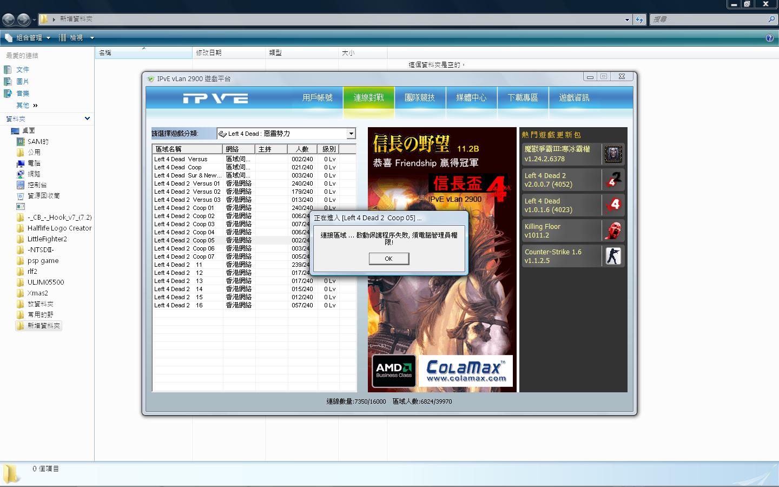
Task: Open recent pages dropdown beside forward button
Action: pos(34,20)
